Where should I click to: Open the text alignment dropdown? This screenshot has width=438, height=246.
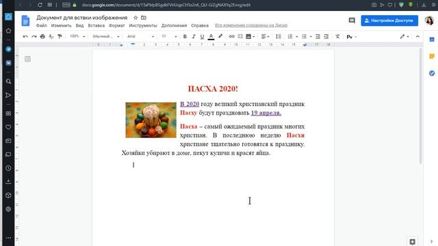(265, 36)
